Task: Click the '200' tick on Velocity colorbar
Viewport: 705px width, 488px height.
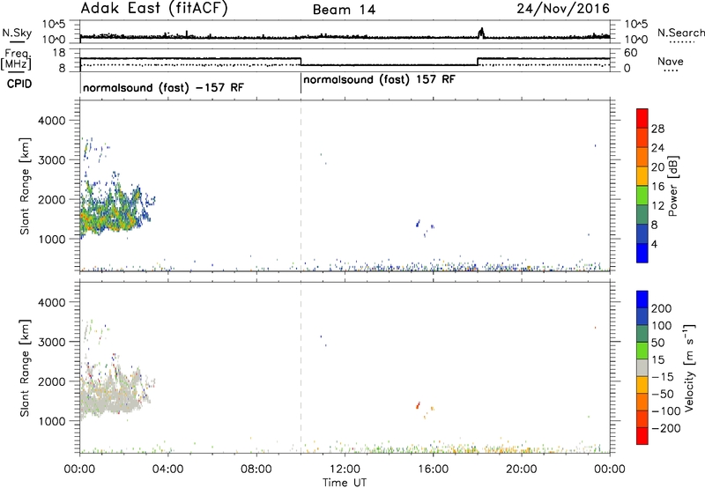Action: 662,308
